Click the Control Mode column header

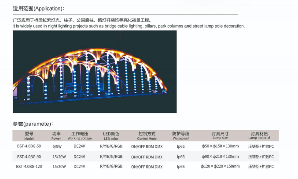tap(147, 135)
